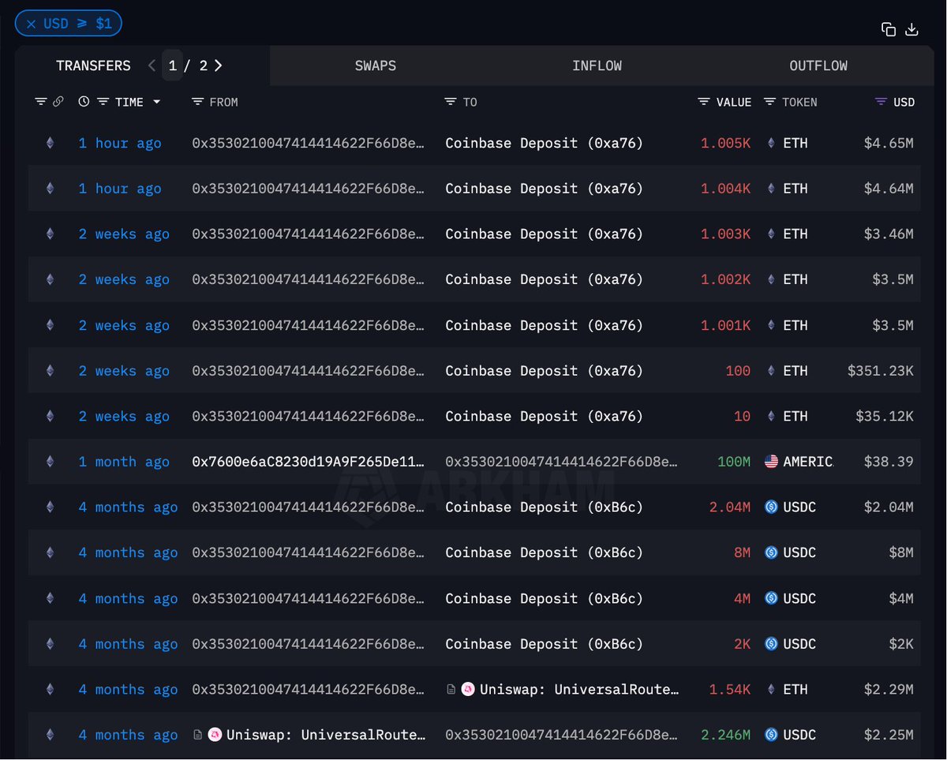Viewport: 947px width, 760px height.
Task: Click contract document icon beside Uniswap recipient
Action: tap(451, 689)
